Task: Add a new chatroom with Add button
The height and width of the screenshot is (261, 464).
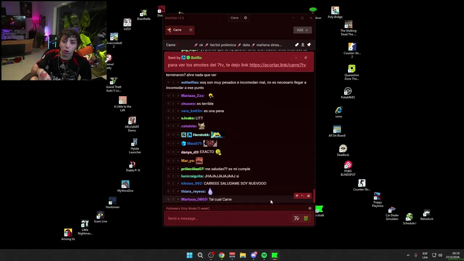Action: (302, 30)
